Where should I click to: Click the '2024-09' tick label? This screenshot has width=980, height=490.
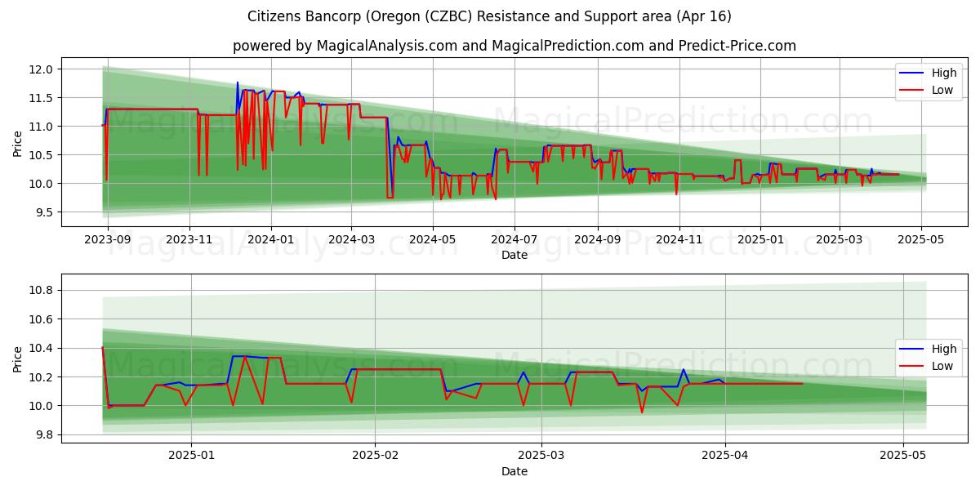point(596,239)
